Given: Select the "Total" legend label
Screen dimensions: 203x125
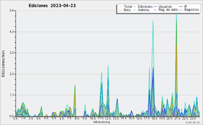Looking at the screenshot, I should click(x=128, y=6).
